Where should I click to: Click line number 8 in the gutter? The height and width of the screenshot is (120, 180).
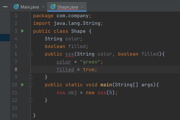(16, 69)
